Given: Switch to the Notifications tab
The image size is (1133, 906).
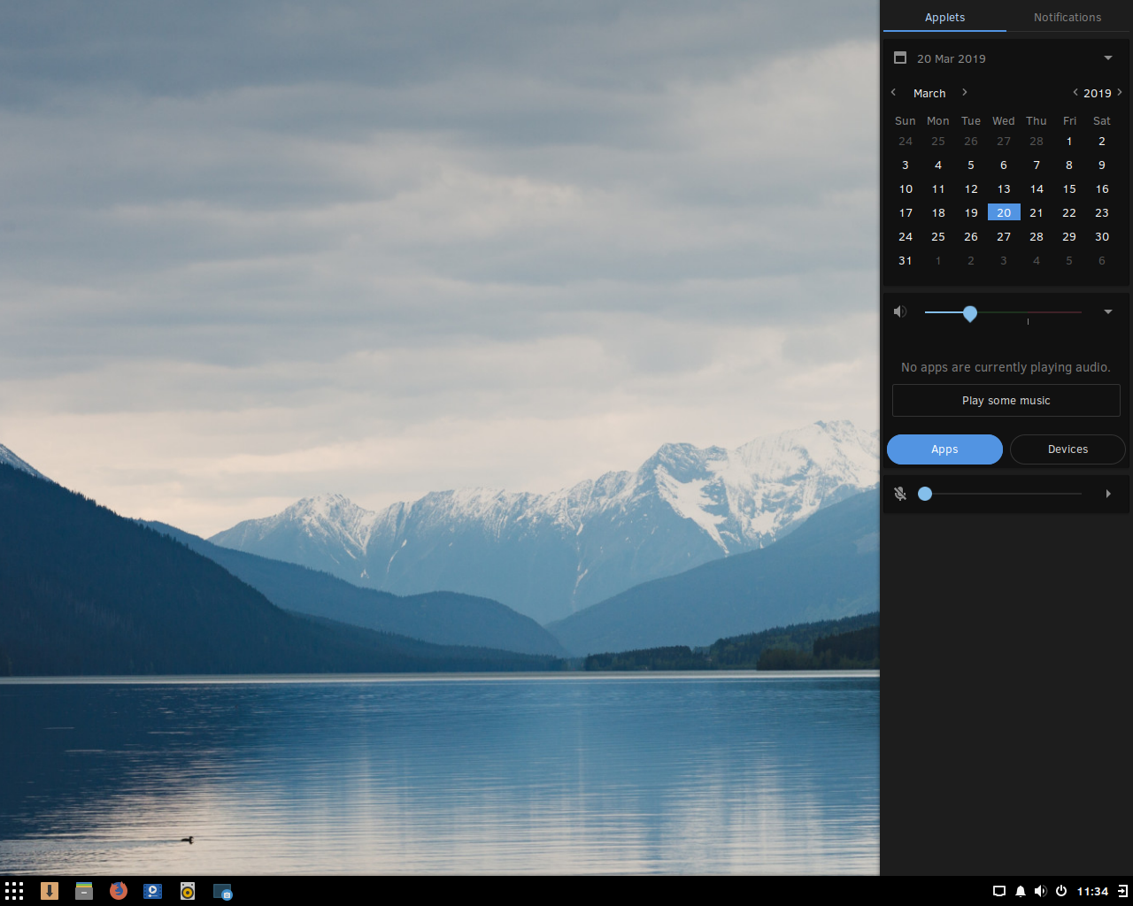Looking at the screenshot, I should [1067, 17].
